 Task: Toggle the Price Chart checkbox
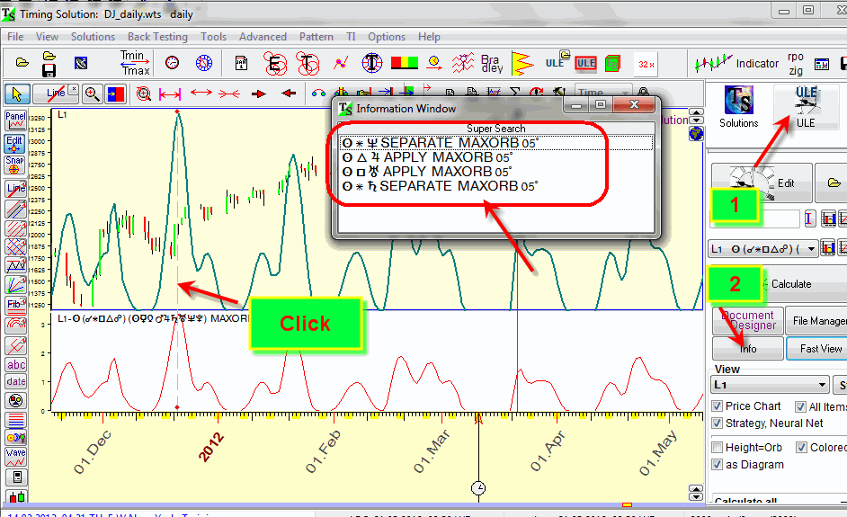tap(718, 406)
